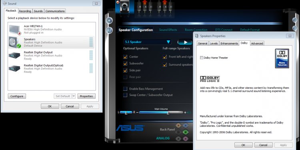The image size is (300, 150).
Task: Toggle the Side pair checkbox
Action: 125,70
